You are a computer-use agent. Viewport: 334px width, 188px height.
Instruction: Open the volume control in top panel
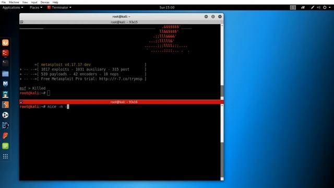point(319,7)
